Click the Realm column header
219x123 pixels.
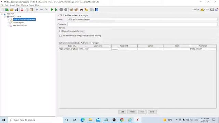[x=177, y=46]
